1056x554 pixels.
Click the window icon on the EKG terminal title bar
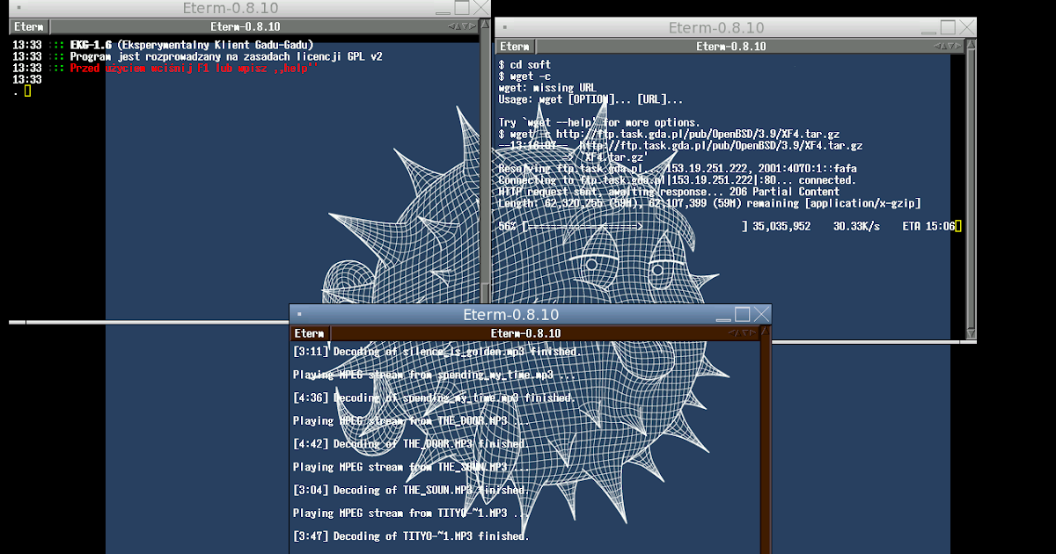(18, 8)
